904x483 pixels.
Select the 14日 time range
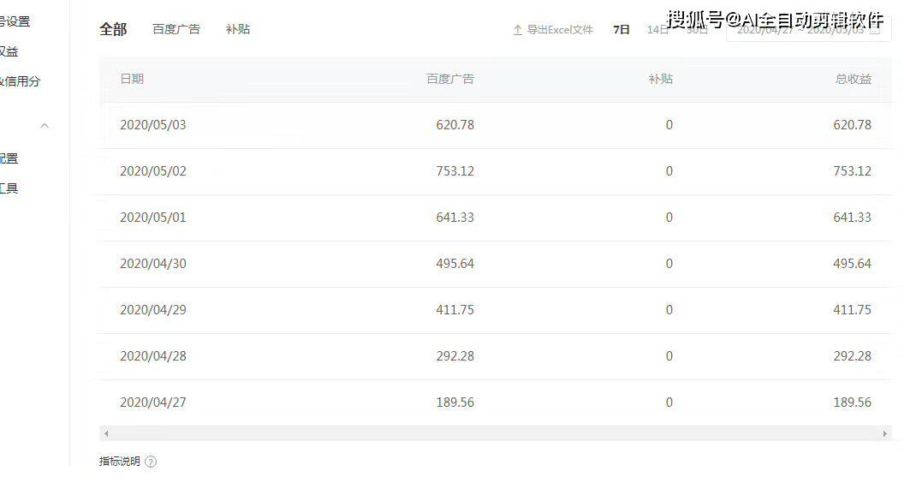click(x=657, y=30)
